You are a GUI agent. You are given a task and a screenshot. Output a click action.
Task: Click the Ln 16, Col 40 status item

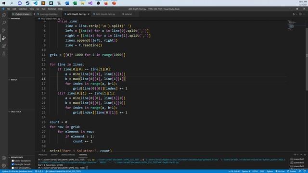click(x=234, y=172)
